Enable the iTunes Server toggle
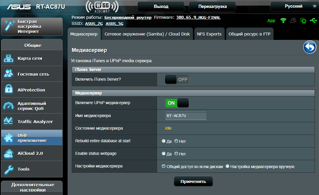This screenshot has width=319, height=195. [177, 79]
